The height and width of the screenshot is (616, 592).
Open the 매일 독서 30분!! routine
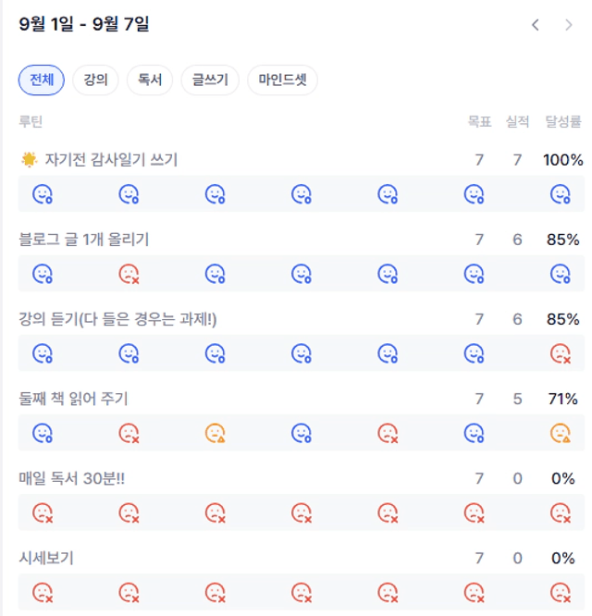pos(72,478)
